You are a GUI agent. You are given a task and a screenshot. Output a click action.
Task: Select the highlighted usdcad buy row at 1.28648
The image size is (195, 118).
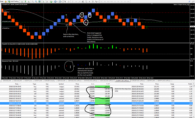tap(96, 103)
